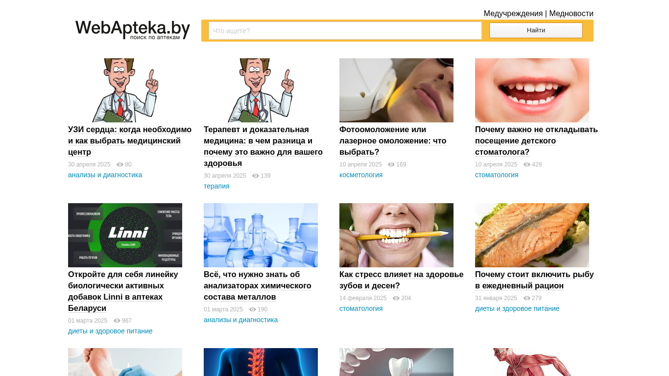
Task: Select the диеты и здоровое питание link under fish article
Action: [x=517, y=308]
